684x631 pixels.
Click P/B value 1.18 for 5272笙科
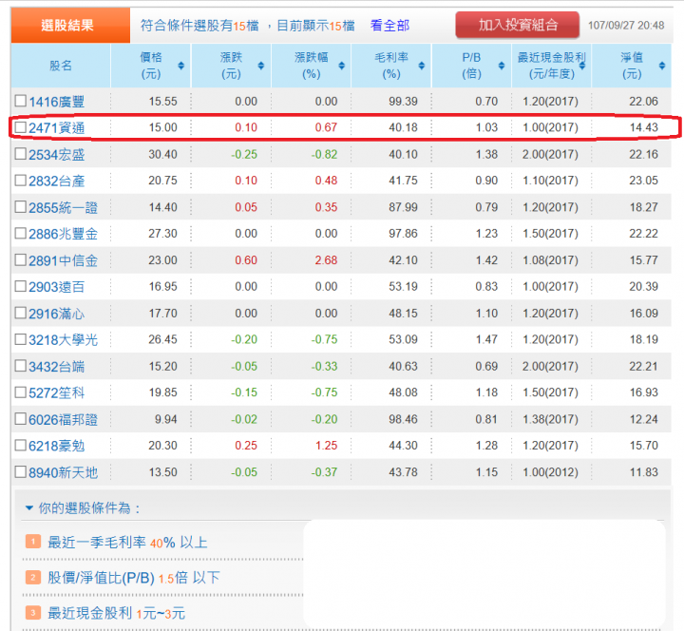tap(486, 392)
